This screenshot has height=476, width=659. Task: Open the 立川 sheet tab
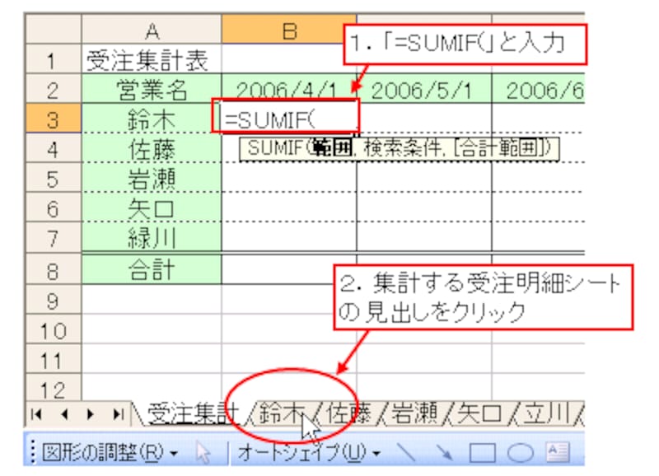coord(545,413)
